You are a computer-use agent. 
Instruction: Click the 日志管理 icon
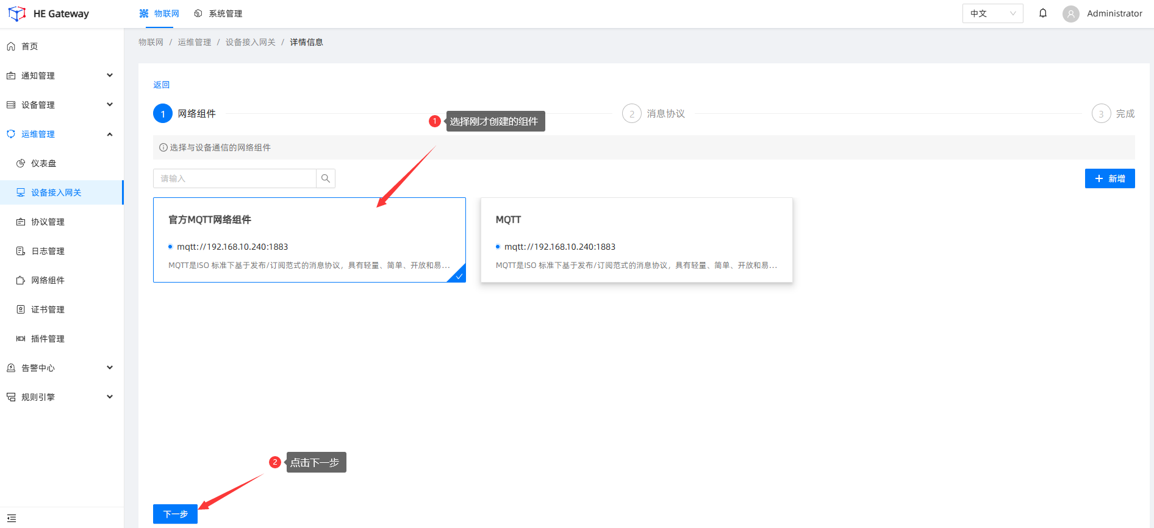[21, 251]
